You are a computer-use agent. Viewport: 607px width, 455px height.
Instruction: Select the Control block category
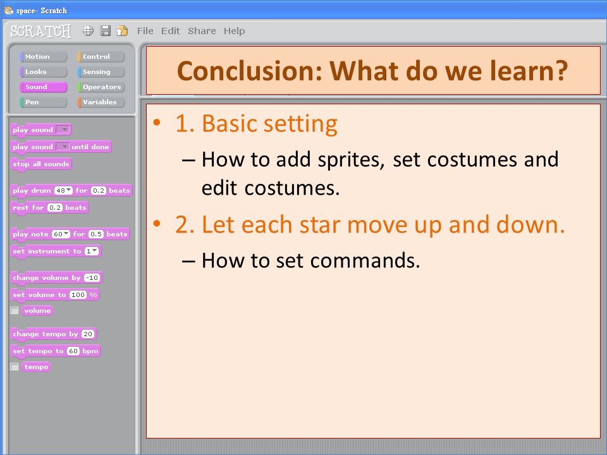coord(101,56)
